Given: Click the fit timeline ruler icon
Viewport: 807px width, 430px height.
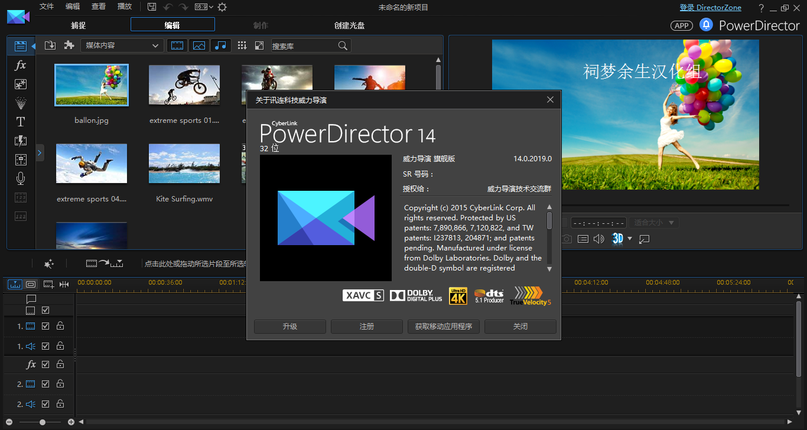Looking at the screenshot, I should [x=64, y=284].
